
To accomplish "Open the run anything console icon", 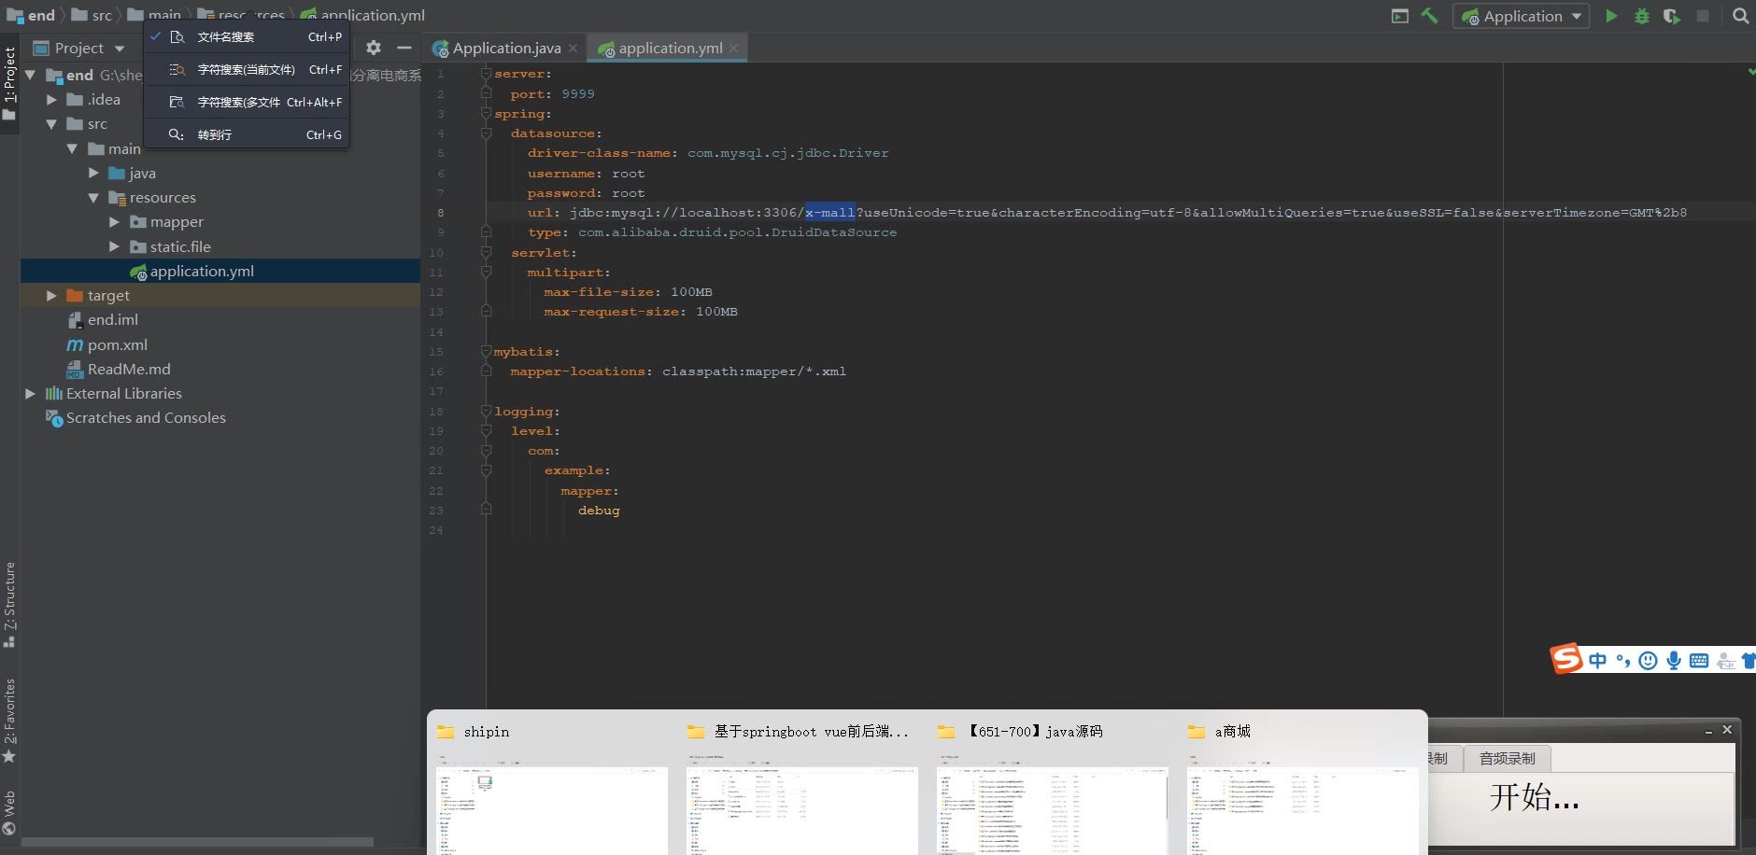I will [1399, 16].
